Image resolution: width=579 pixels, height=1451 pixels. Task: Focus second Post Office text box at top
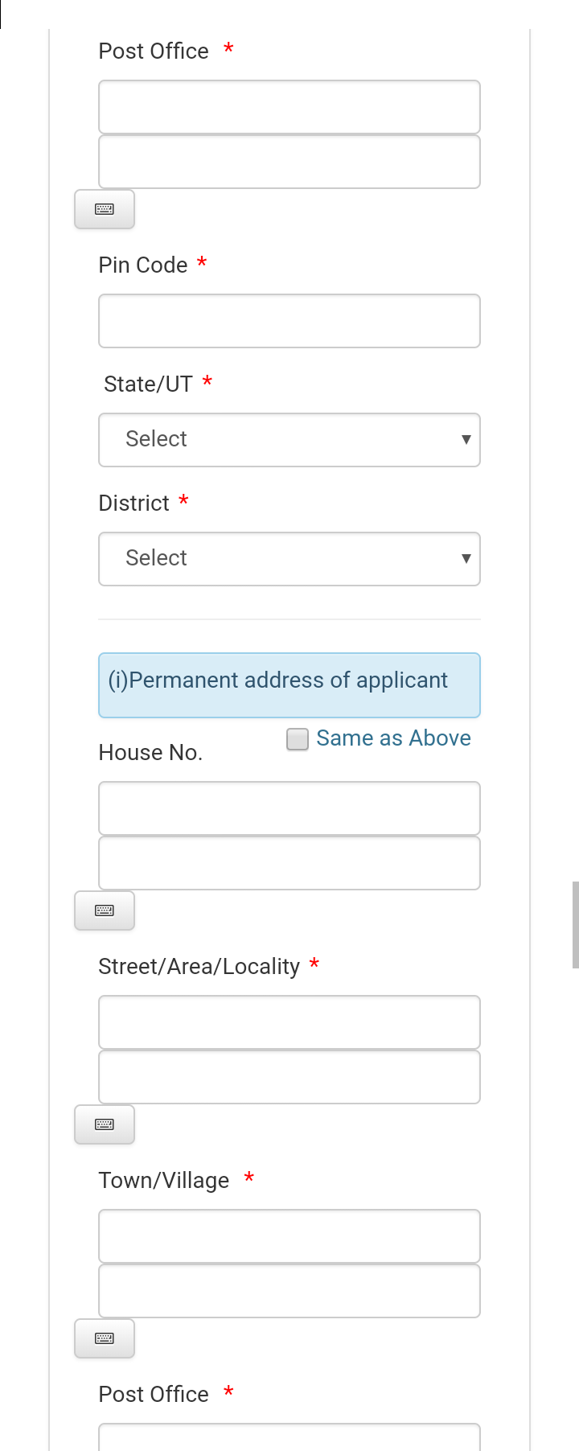tap(289, 162)
